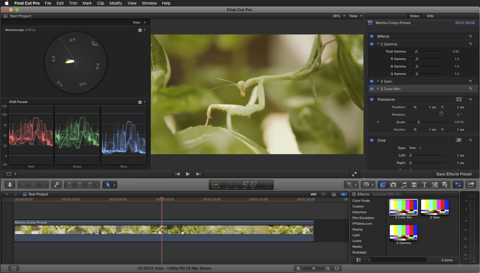The image size is (480, 273).
Task: Toggle the Inspector panel button
Action: tap(458, 185)
